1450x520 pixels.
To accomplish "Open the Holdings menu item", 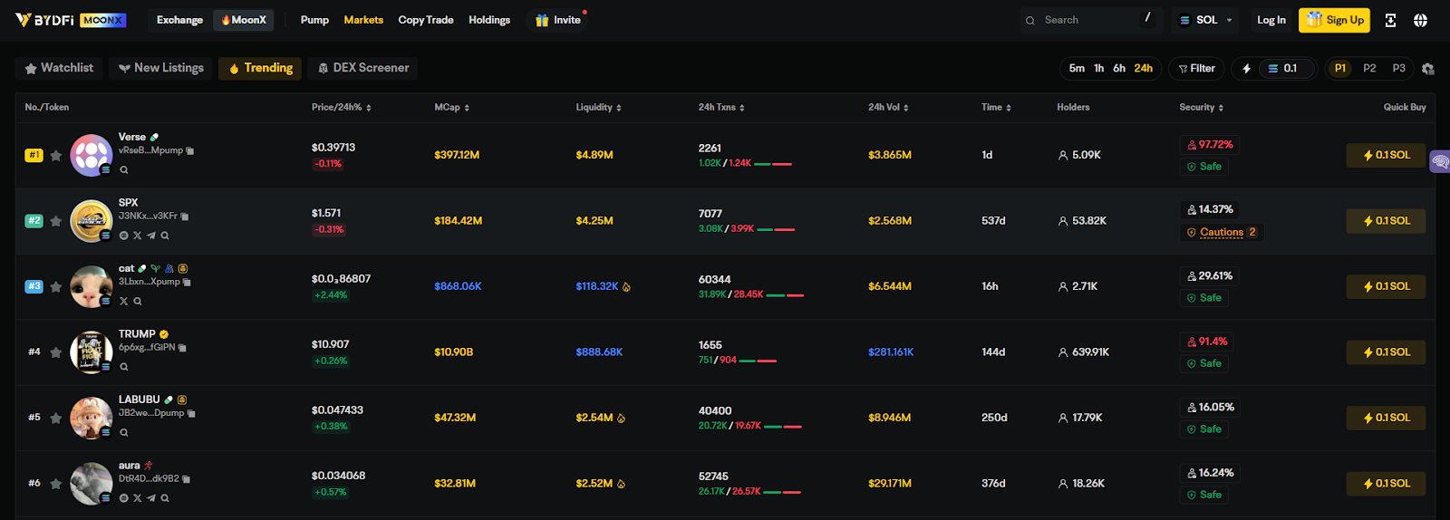I will [x=489, y=20].
